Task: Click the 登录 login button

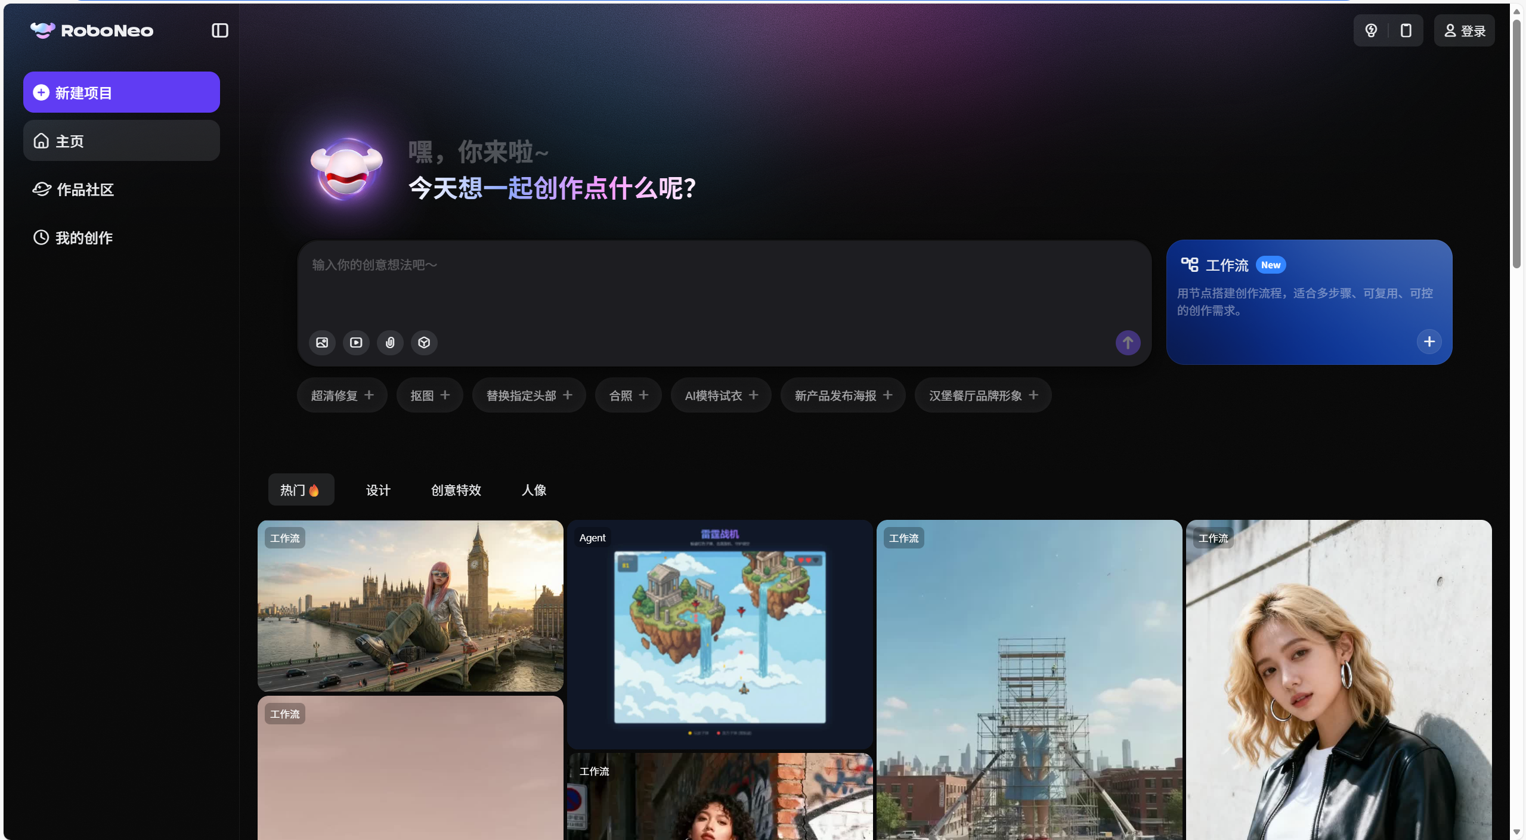Action: 1464,30
